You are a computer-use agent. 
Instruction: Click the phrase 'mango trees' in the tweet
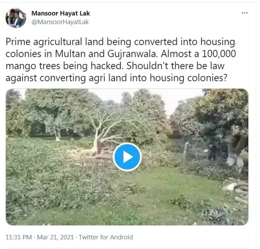tap(33, 66)
